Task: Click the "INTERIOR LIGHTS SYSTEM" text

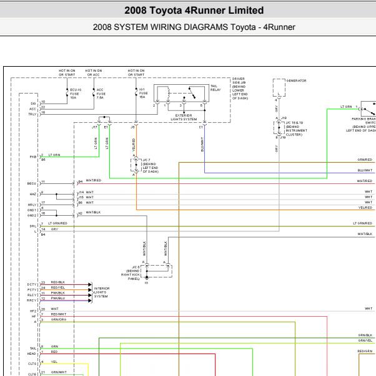Action: pos(102,292)
